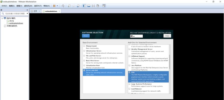Toggle the library sidebar view icon

(84, 6)
